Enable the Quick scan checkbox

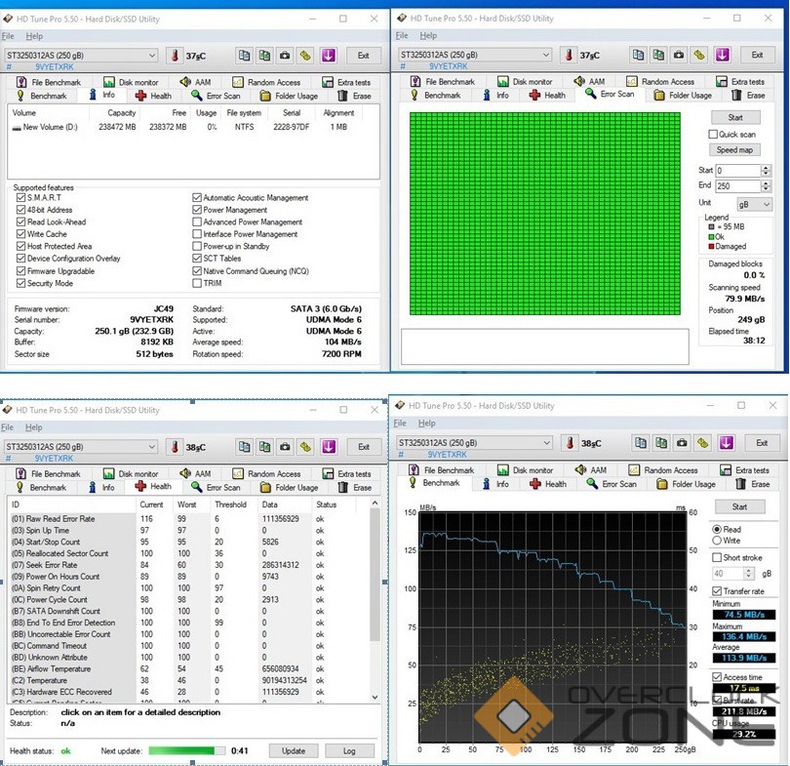(x=714, y=135)
